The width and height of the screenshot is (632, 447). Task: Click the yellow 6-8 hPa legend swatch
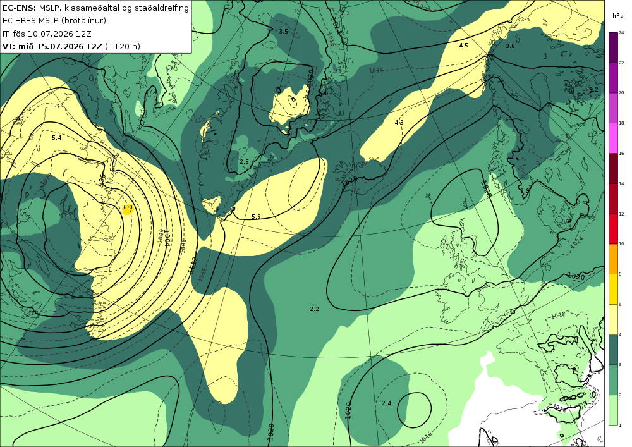click(x=613, y=289)
